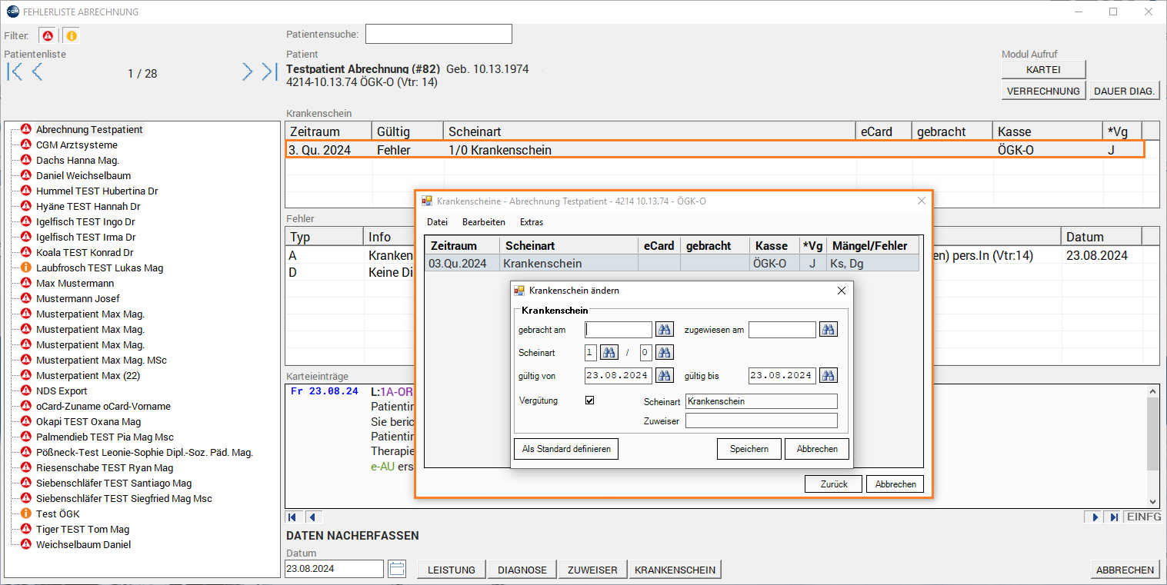Click into the Patientensuche search field

point(438,35)
